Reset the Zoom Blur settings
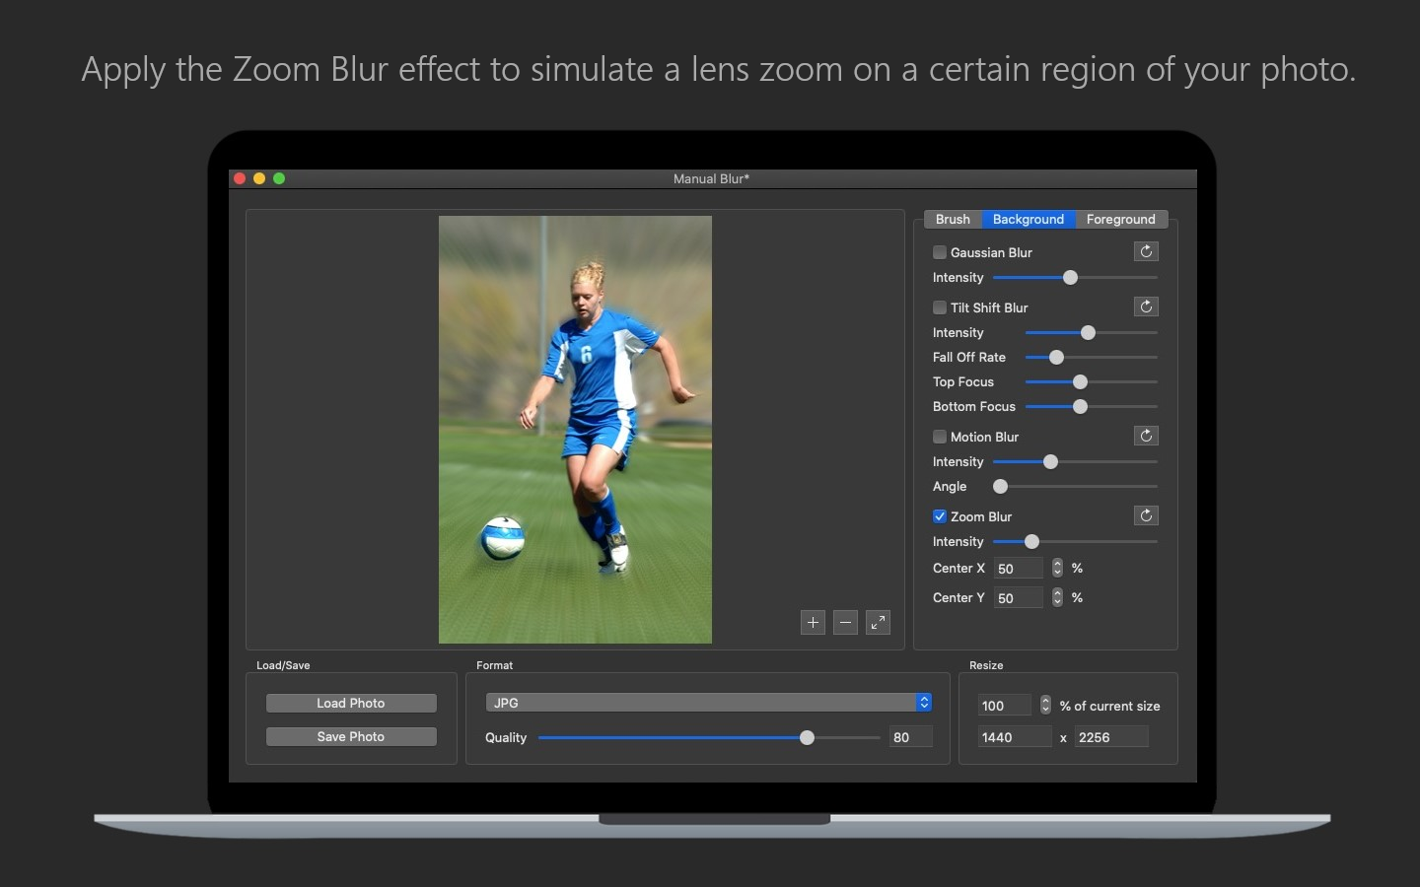The width and height of the screenshot is (1420, 887). coord(1146,515)
